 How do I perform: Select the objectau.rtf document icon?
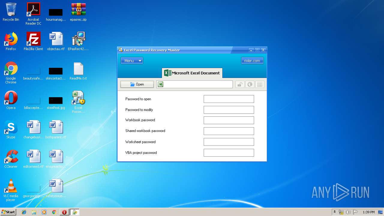click(56, 41)
